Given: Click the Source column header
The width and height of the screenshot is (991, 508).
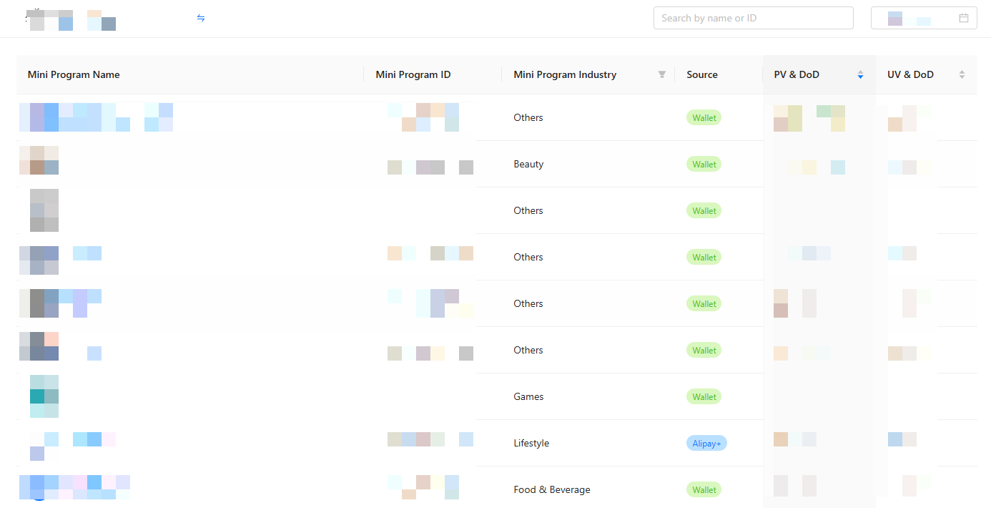Looking at the screenshot, I should click(x=701, y=74).
